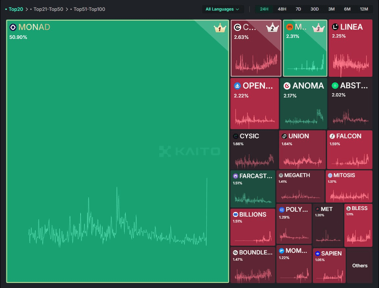The image size is (379, 288).
Task: Click the MONAD tile title text
Action: (x=34, y=27)
